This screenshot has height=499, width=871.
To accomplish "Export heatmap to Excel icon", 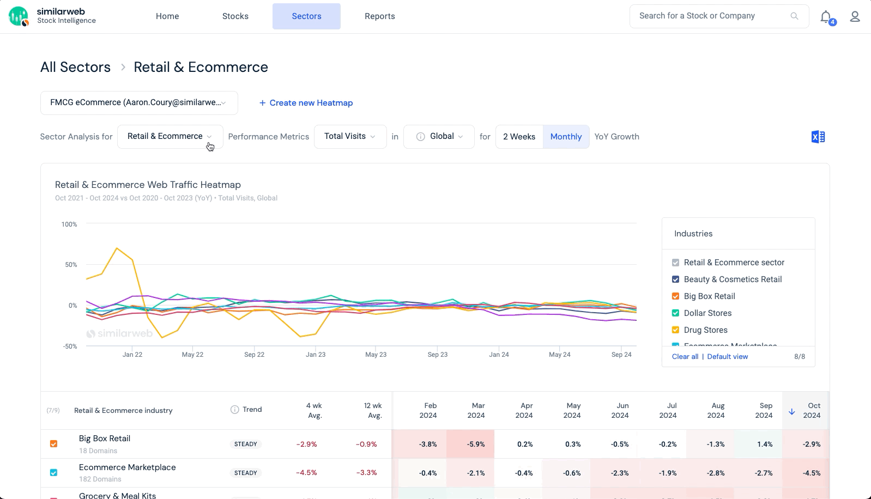I will point(818,137).
